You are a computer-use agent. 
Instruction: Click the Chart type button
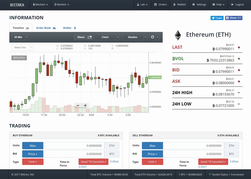[105, 37]
